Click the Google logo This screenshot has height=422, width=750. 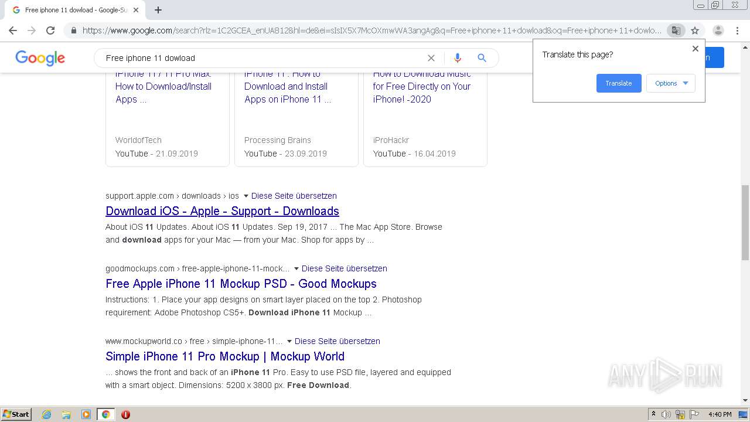coord(40,58)
